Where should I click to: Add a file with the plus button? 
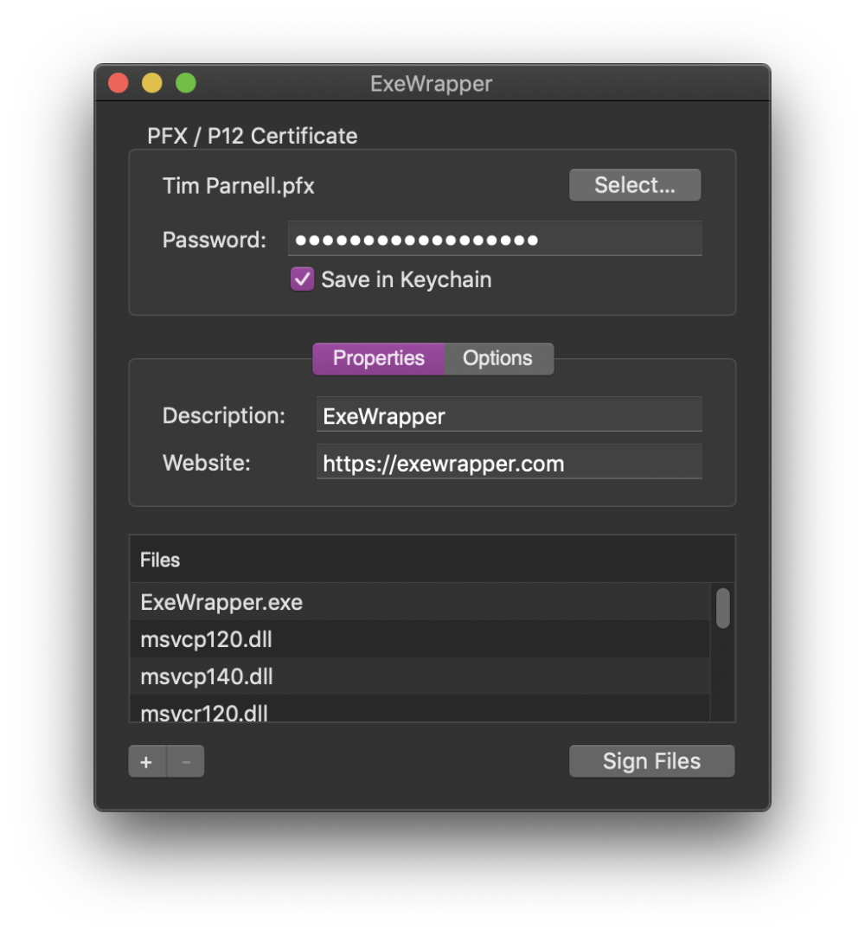[147, 761]
